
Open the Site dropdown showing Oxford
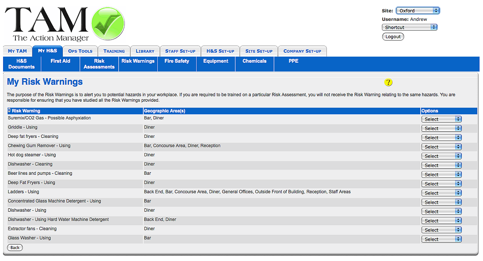point(417,11)
